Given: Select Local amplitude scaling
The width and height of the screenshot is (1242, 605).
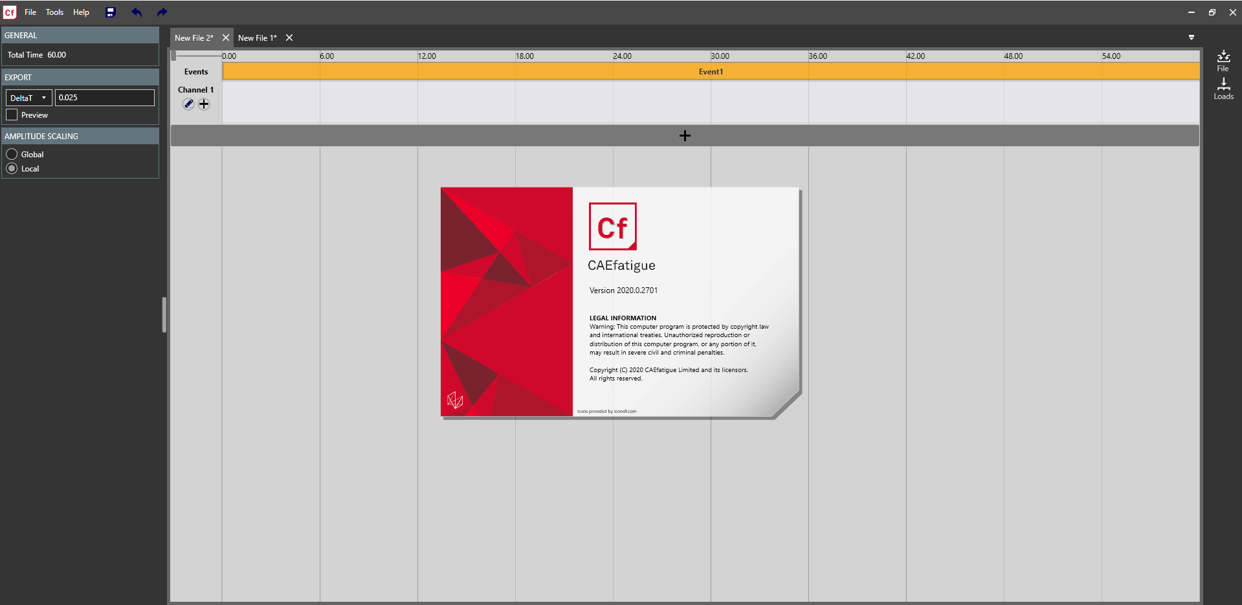Looking at the screenshot, I should (12, 168).
